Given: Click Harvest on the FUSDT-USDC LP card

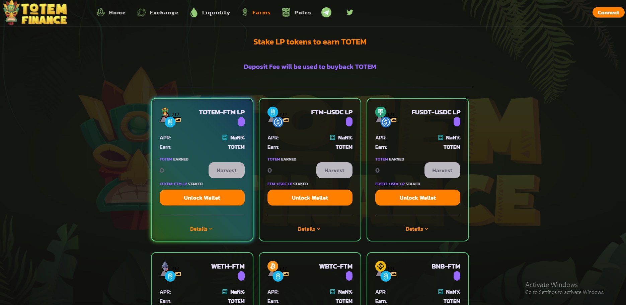Looking at the screenshot, I should tap(442, 170).
